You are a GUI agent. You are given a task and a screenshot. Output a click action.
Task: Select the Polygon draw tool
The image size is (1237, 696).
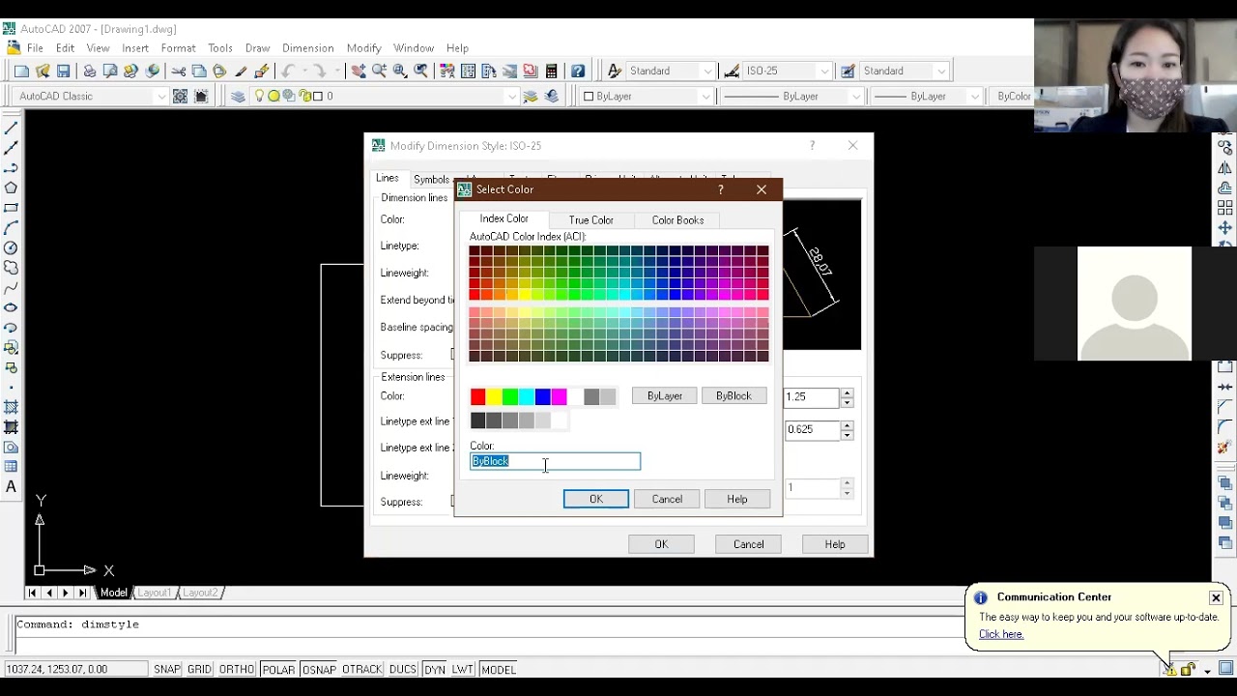(11, 188)
